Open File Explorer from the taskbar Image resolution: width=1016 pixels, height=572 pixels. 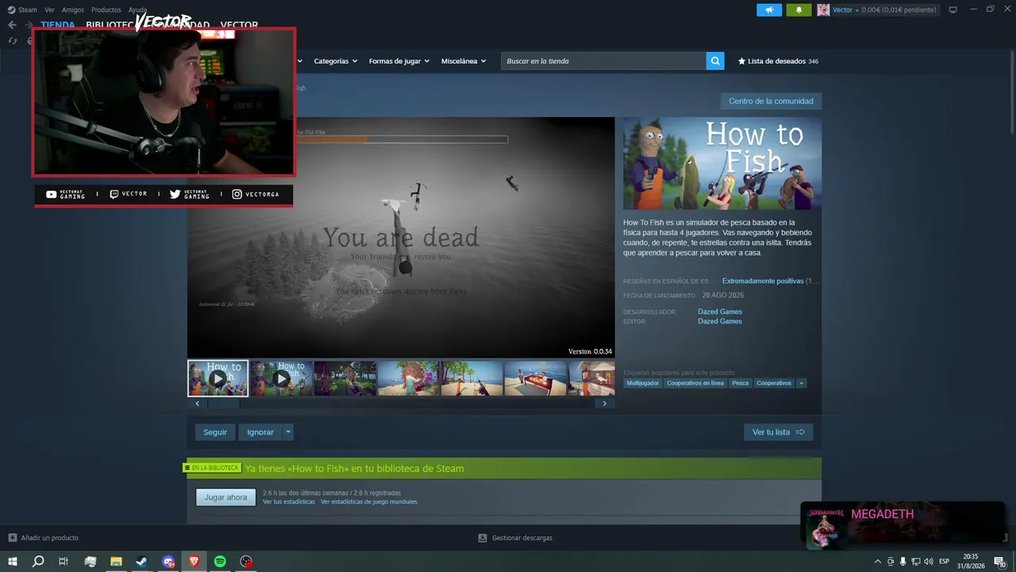coord(116,562)
